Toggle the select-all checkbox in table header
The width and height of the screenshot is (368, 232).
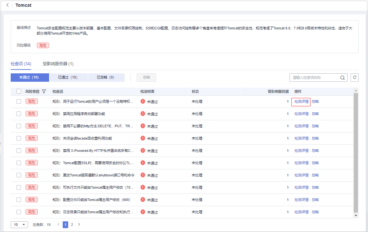(x=19, y=91)
